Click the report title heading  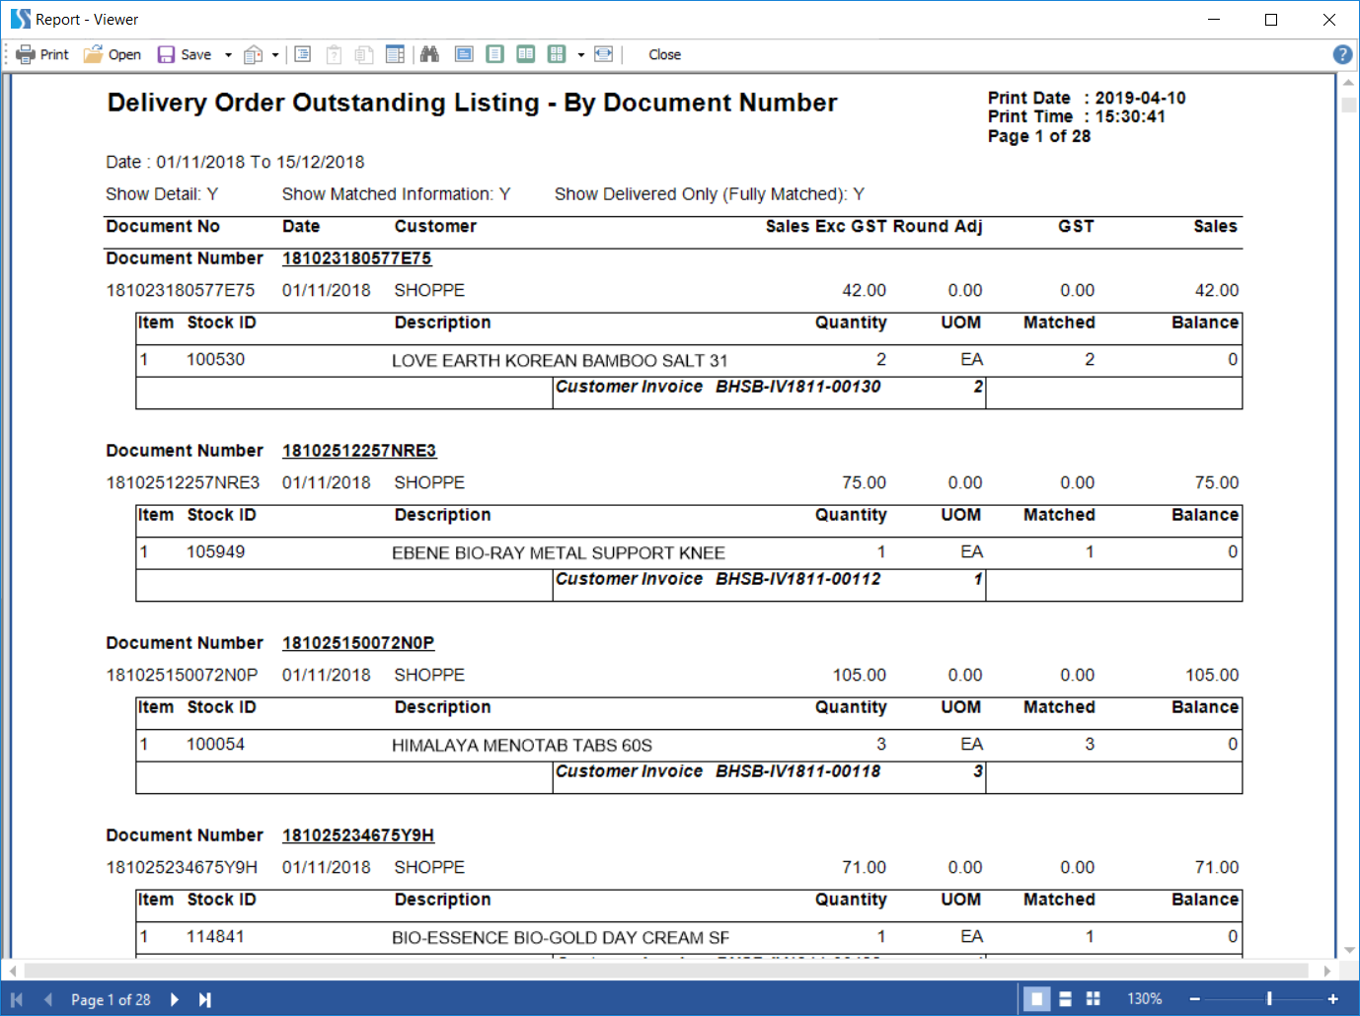coord(473,103)
